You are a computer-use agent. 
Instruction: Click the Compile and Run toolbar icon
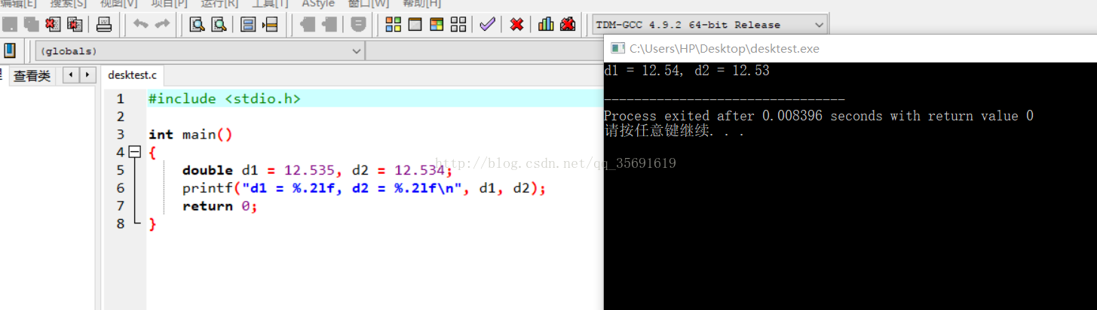(437, 24)
